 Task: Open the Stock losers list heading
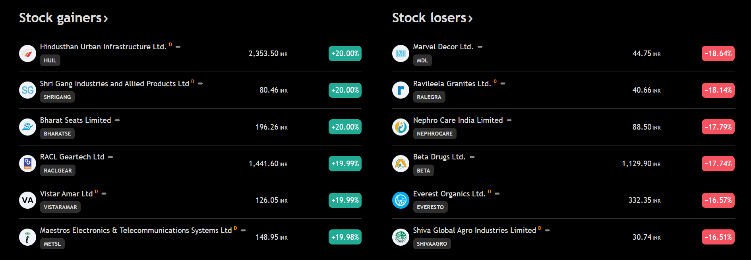pos(432,18)
